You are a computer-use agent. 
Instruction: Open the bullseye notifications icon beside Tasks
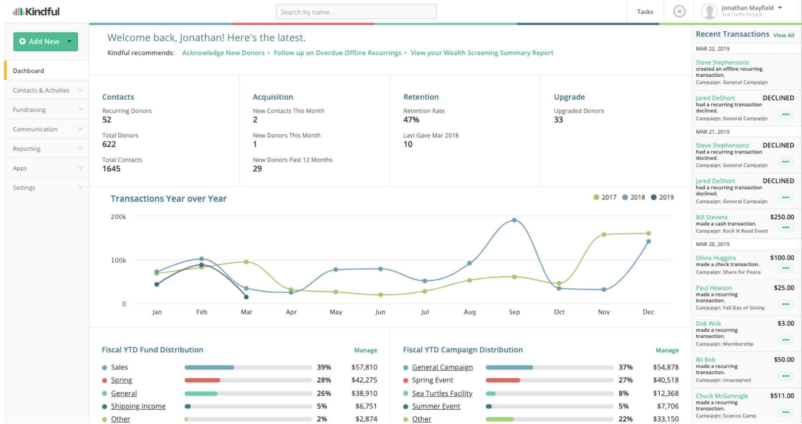coord(678,11)
